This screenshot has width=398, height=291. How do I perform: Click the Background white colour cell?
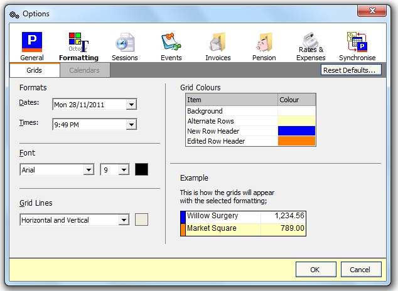[x=296, y=111]
